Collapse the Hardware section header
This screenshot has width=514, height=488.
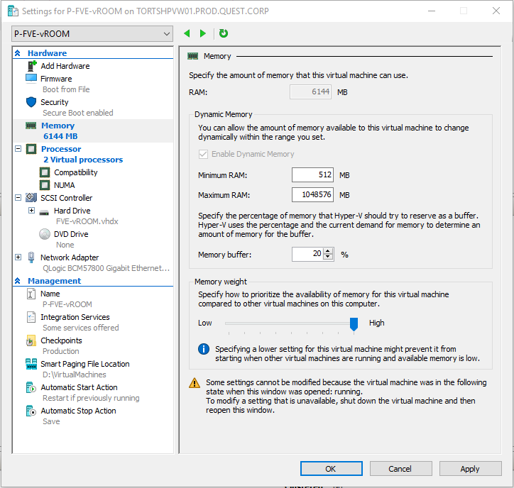(18, 53)
